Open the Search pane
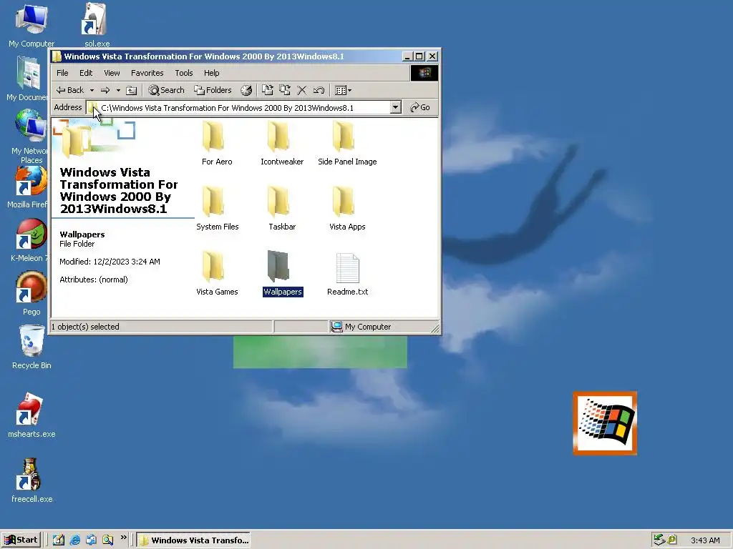Image resolution: width=733 pixels, height=549 pixels. pyautogui.click(x=166, y=90)
